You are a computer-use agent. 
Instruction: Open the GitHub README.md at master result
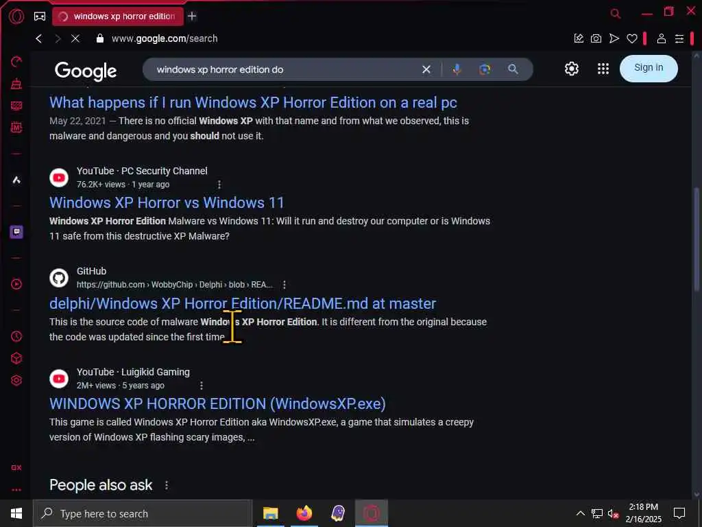243,303
